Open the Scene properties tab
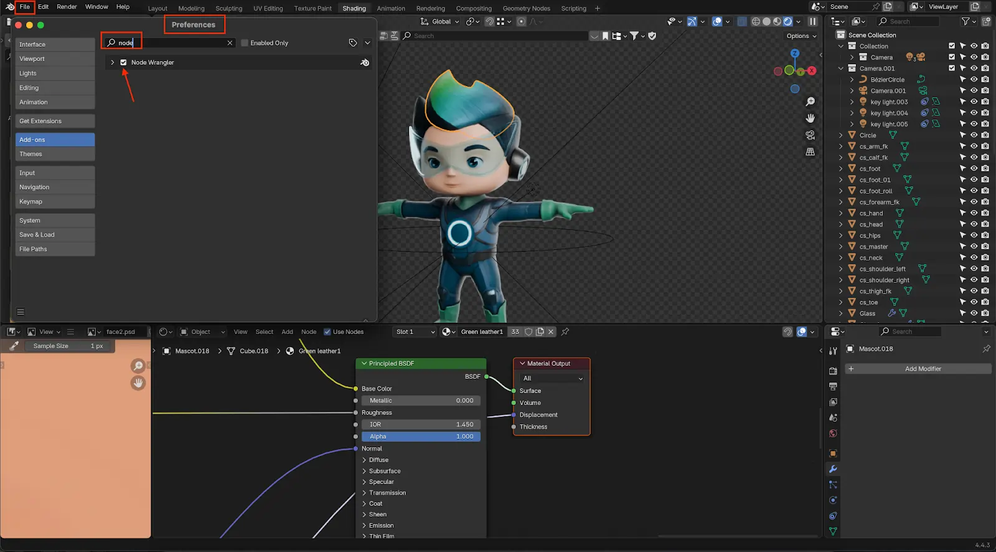This screenshot has height=552, width=996. 833,417
